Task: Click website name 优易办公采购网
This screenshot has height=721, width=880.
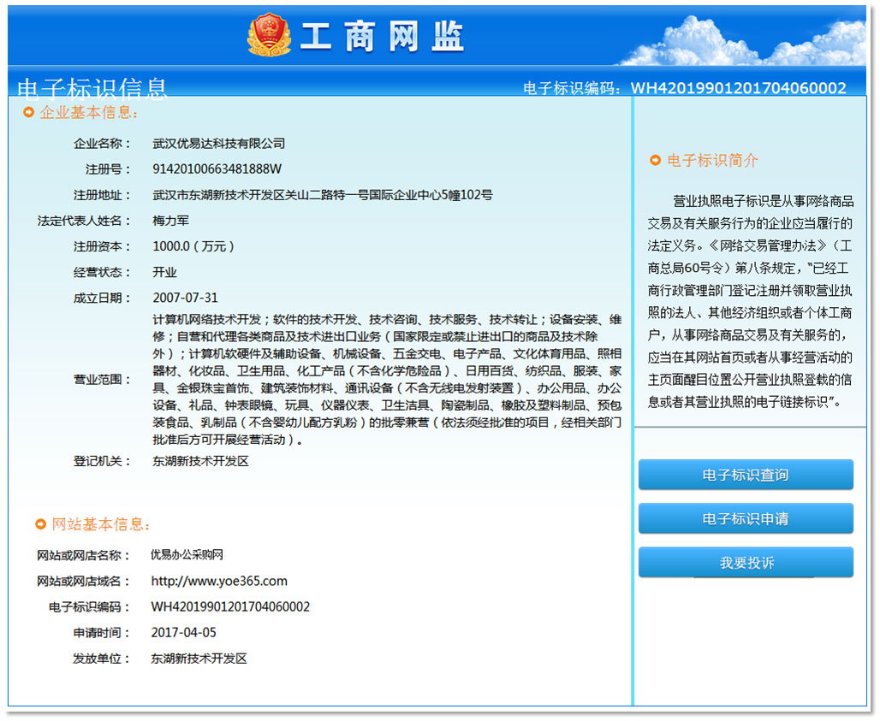Action: tap(187, 555)
